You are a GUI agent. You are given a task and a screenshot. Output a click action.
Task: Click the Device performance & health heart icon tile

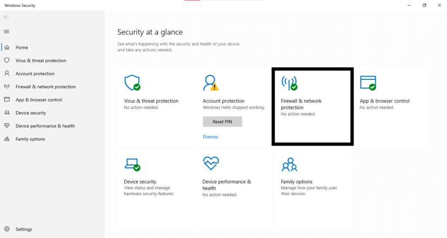pyautogui.click(x=211, y=164)
